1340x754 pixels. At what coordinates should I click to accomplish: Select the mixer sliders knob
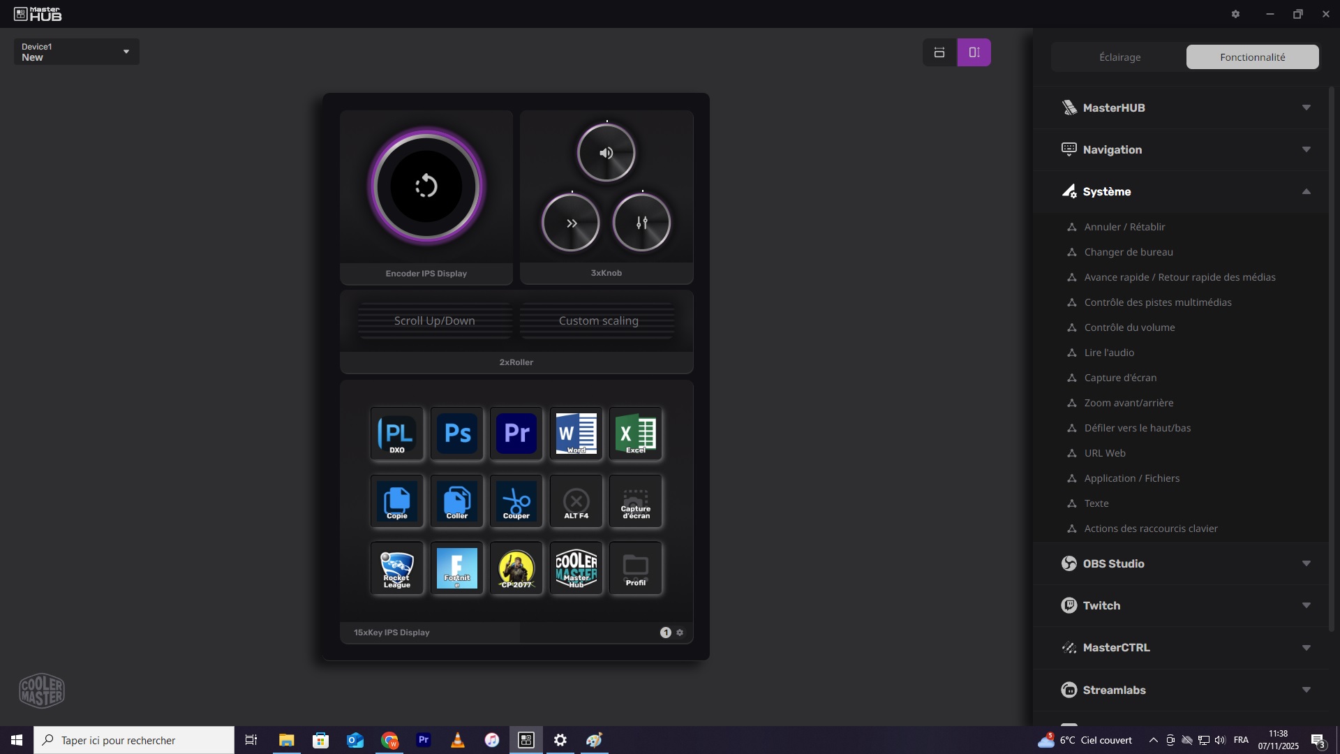641,223
